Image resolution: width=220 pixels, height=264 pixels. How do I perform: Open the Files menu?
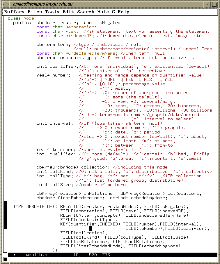[35, 12]
